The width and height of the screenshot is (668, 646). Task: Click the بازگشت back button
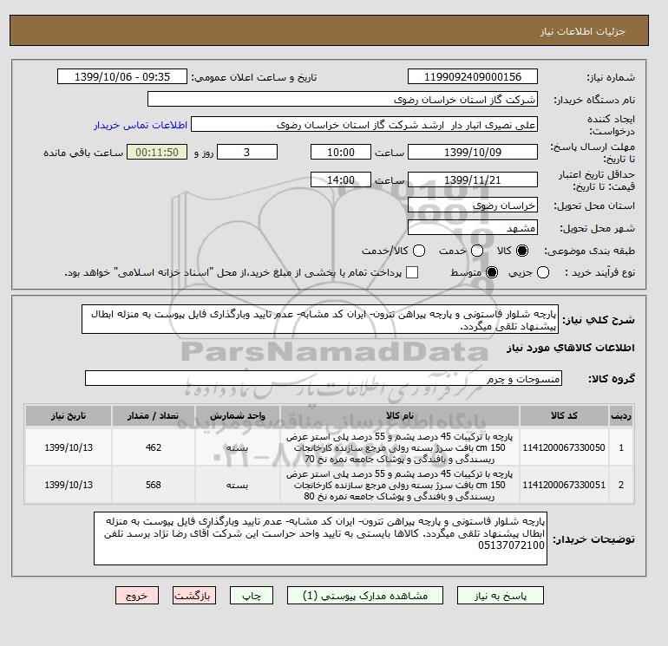(193, 596)
